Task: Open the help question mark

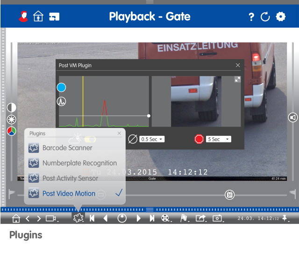Action: (x=251, y=17)
